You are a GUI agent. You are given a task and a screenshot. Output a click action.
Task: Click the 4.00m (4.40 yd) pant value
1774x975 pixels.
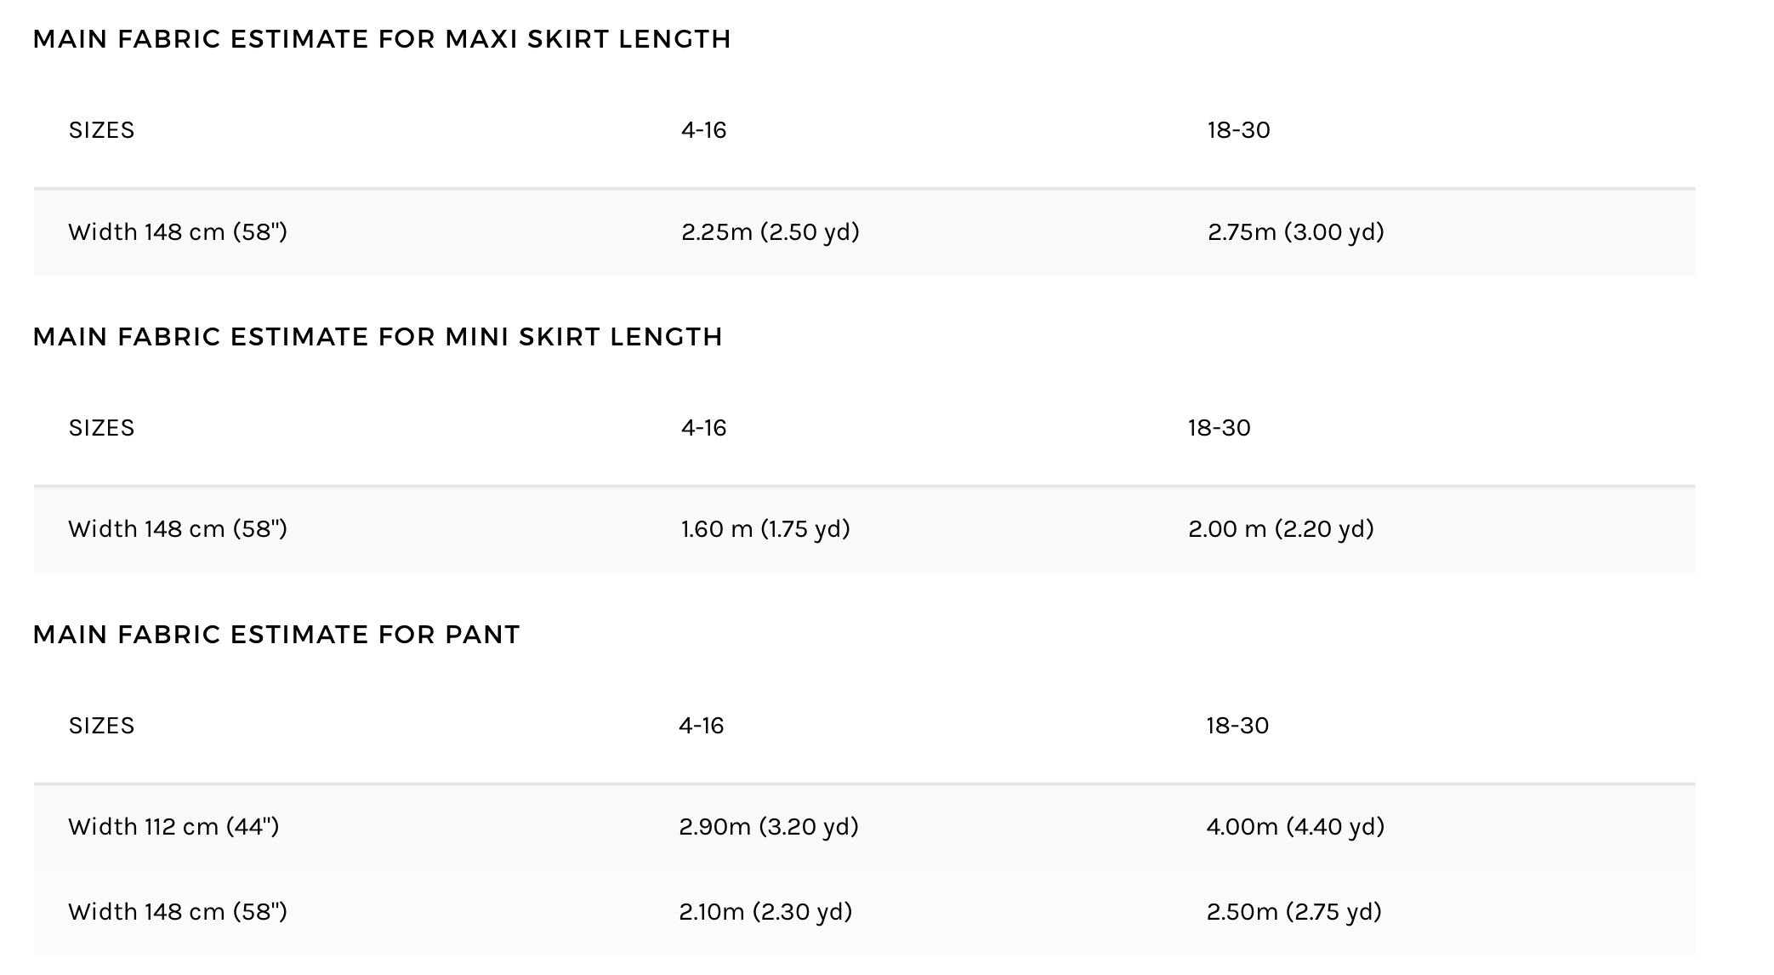coord(1295,826)
